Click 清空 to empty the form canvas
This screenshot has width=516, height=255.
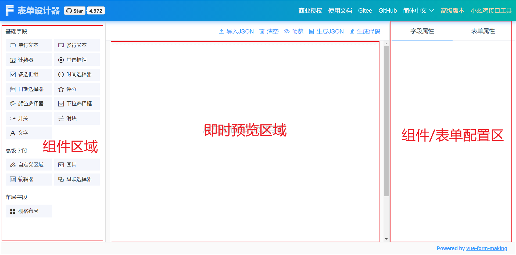coord(269,31)
